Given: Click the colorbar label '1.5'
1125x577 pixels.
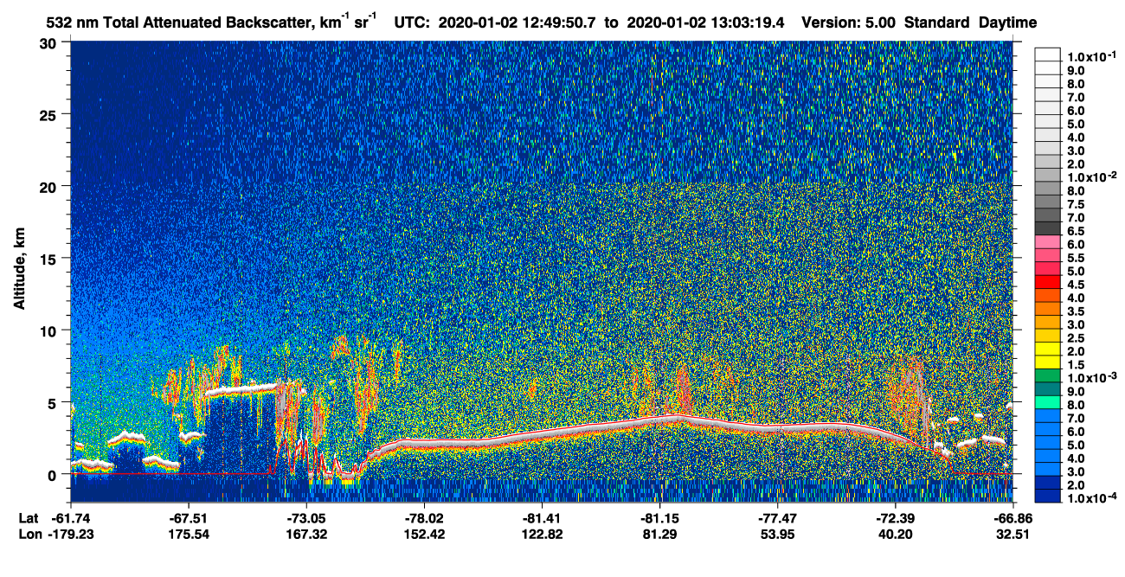Looking at the screenshot, I should pos(1077,365).
